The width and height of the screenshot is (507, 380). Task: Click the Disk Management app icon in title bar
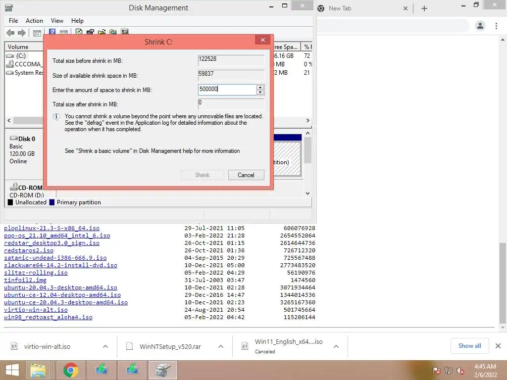[9, 8]
